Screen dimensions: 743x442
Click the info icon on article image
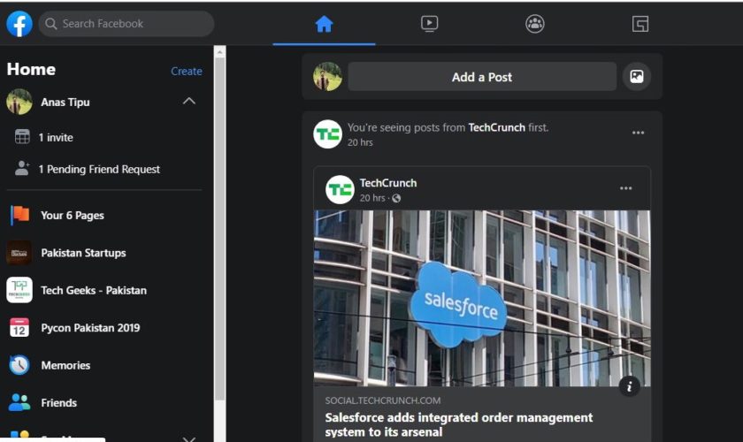tap(629, 386)
